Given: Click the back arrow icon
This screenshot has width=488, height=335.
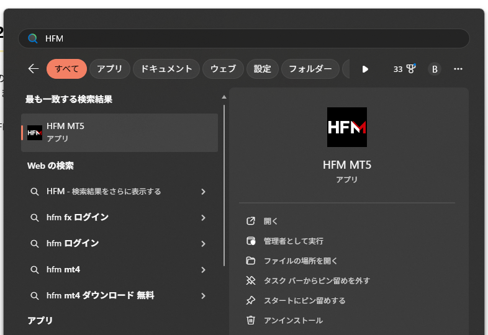Looking at the screenshot, I should [x=34, y=69].
